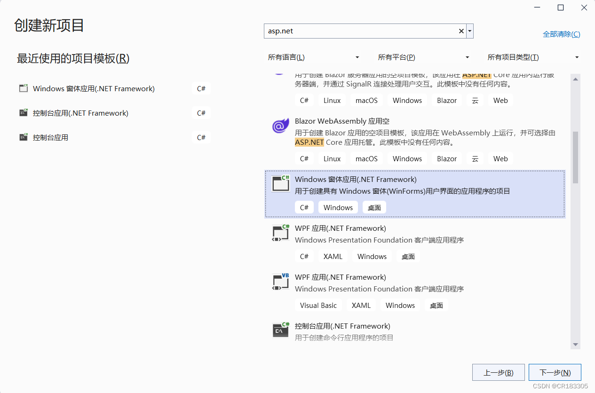Click the 全部清除 link
Image resolution: width=595 pixels, height=393 pixels.
point(562,34)
